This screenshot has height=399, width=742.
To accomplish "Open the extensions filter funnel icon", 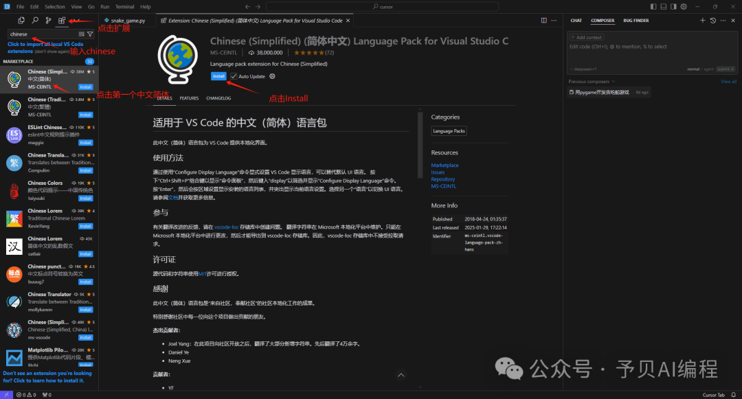I will click(x=90, y=34).
